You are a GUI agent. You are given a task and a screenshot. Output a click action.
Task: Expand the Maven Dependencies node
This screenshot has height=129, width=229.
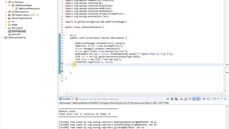(x=6, y=18)
